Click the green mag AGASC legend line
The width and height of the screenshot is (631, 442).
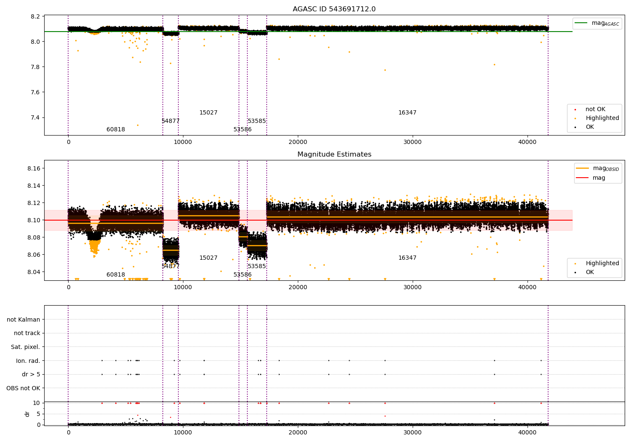tap(581, 23)
